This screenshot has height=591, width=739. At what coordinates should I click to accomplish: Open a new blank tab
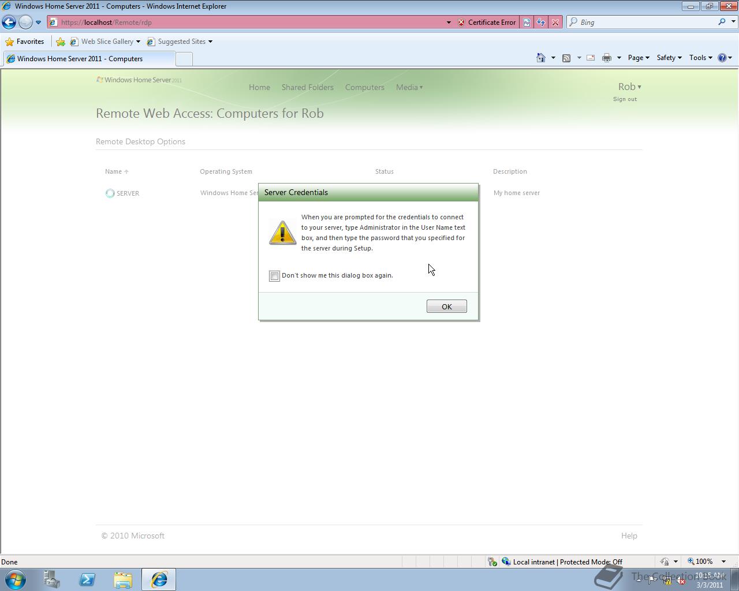[x=184, y=59]
